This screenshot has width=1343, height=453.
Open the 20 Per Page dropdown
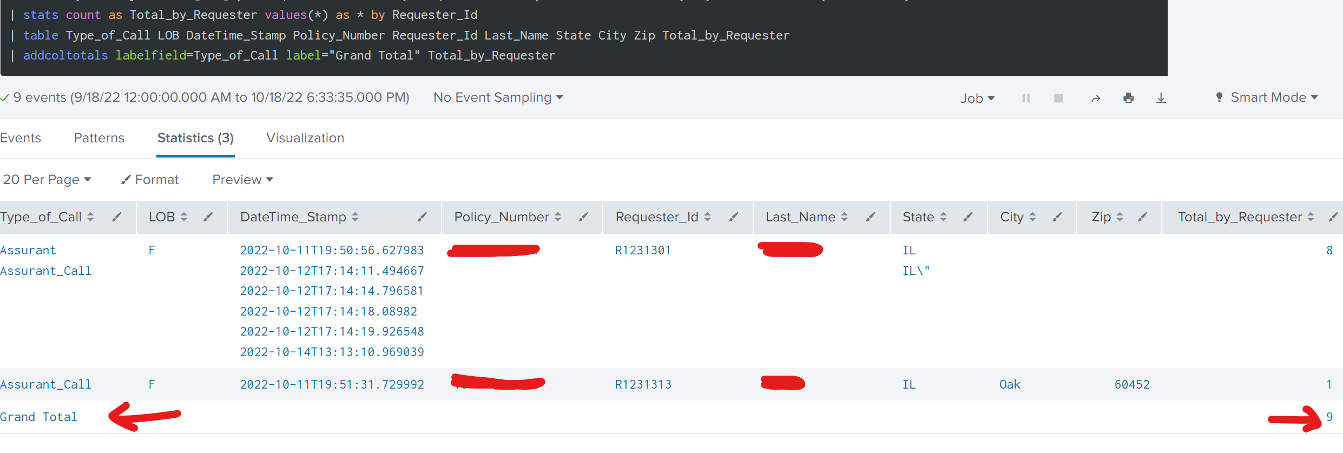pyautogui.click(x=47, y=180)
